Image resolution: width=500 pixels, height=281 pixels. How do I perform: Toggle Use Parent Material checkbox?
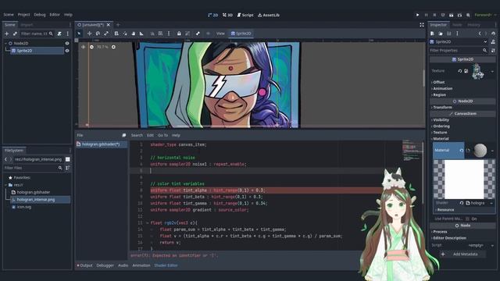[x=467, y=219]
